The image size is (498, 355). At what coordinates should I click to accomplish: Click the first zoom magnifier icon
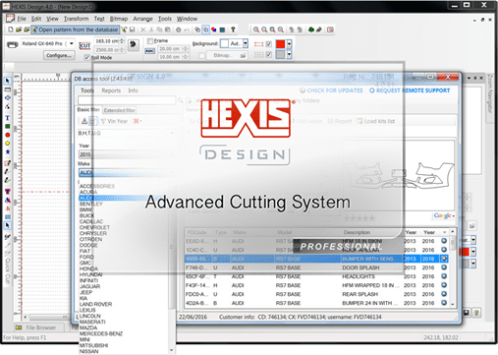click(256, 30)
